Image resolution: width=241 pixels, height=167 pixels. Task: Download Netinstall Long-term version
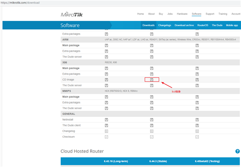coord(106,120)
